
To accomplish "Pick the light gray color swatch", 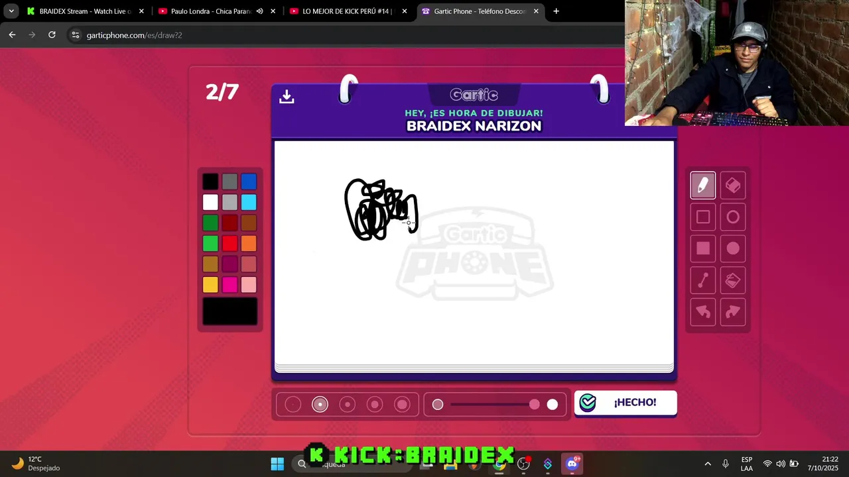I will click(229, 202).
